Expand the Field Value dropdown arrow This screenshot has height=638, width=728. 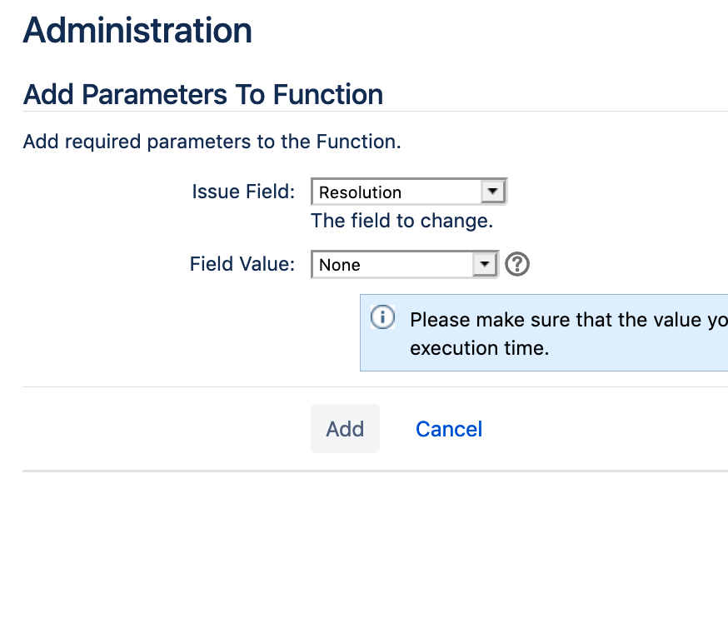pos(484,265)
